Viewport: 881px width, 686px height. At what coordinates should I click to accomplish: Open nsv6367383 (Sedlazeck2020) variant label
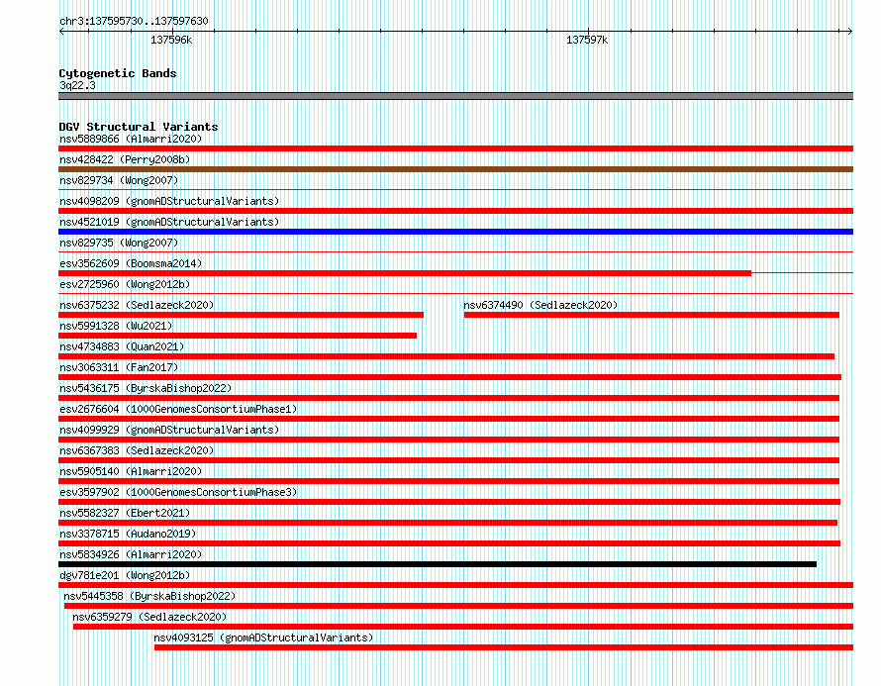point(137,450)
